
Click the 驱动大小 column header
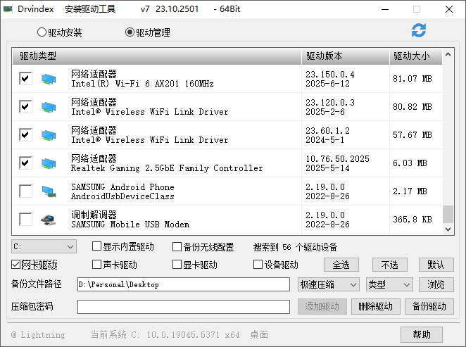click(416, 56)
